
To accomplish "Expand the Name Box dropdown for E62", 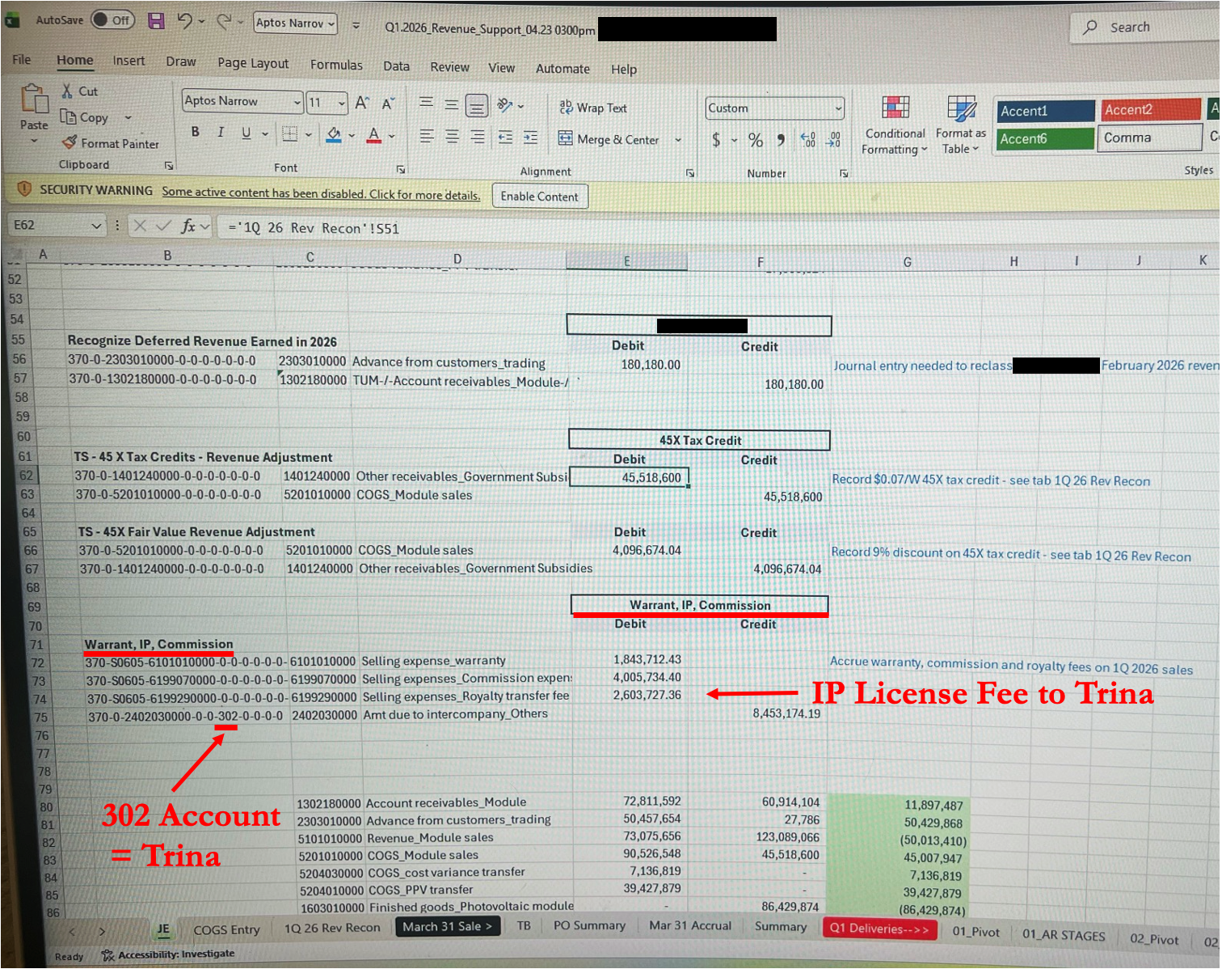I will tap(96, 226).
